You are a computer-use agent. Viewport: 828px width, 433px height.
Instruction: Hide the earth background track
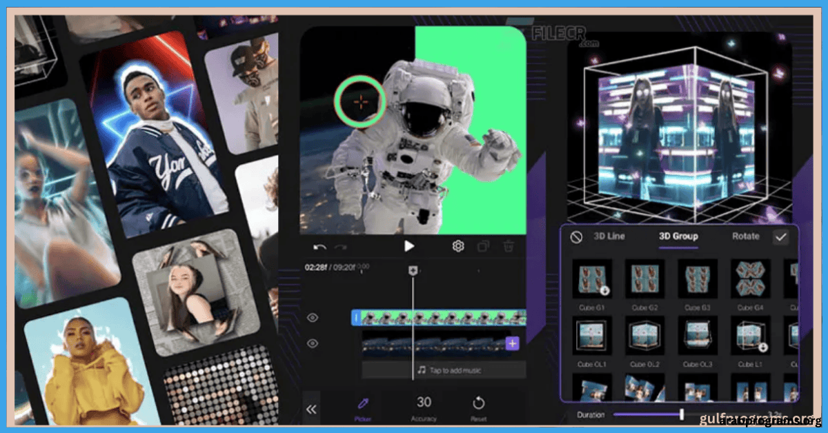(313, 343)
